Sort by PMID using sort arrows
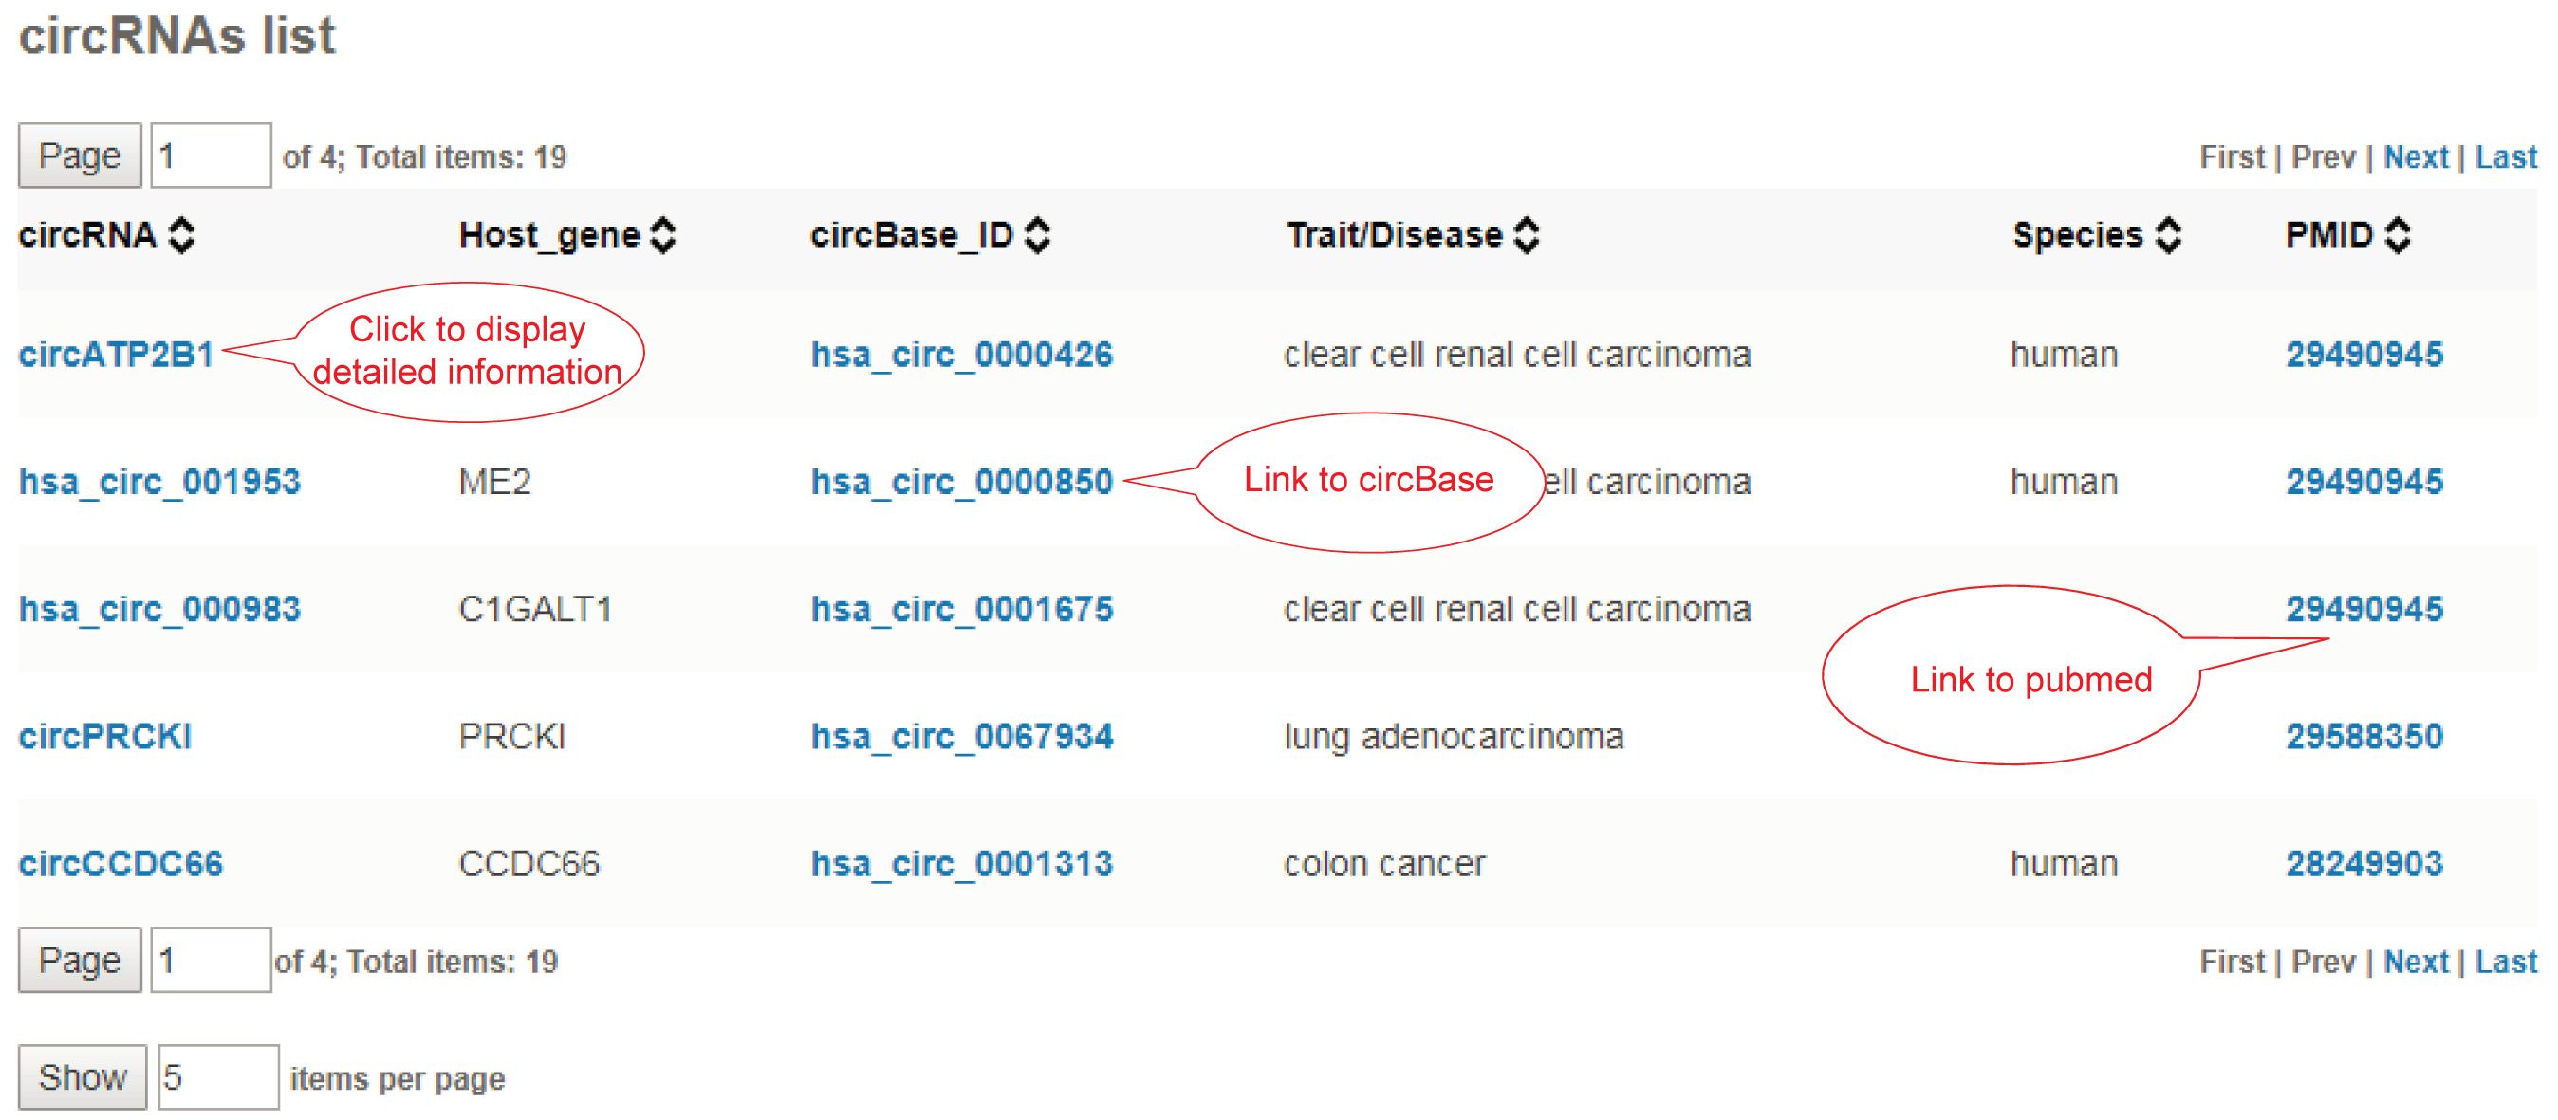The height and width of the screenshot is (1120, 2558). pos(2397,235)
